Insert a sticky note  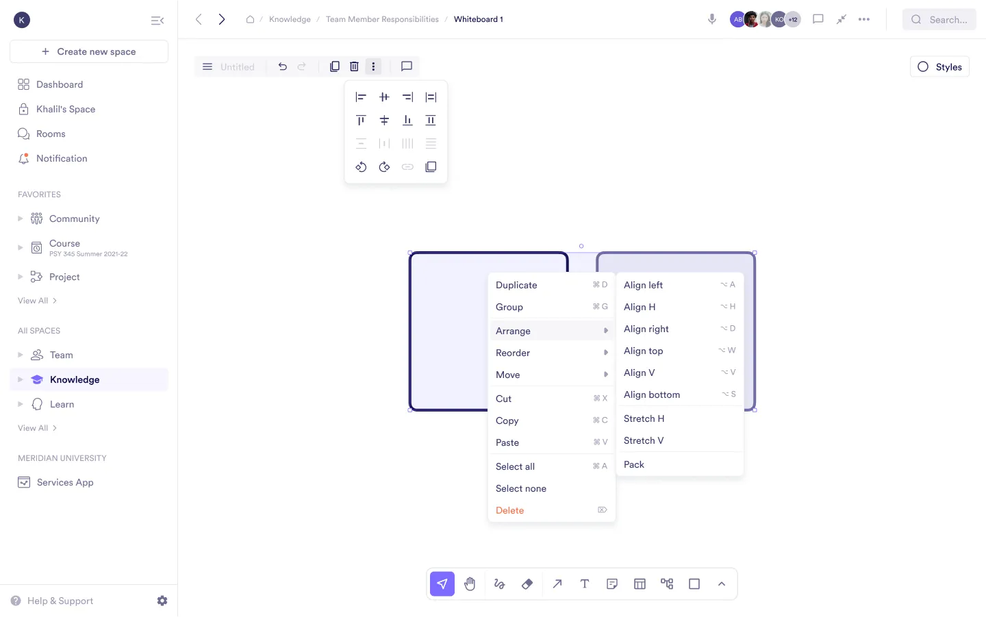point(612,583)
